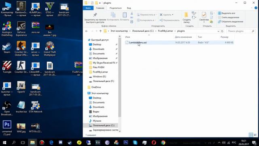Viewport: 259px width, 146px height.
Task: Click the back navigation arrow
Action: (x=87, y=31)
